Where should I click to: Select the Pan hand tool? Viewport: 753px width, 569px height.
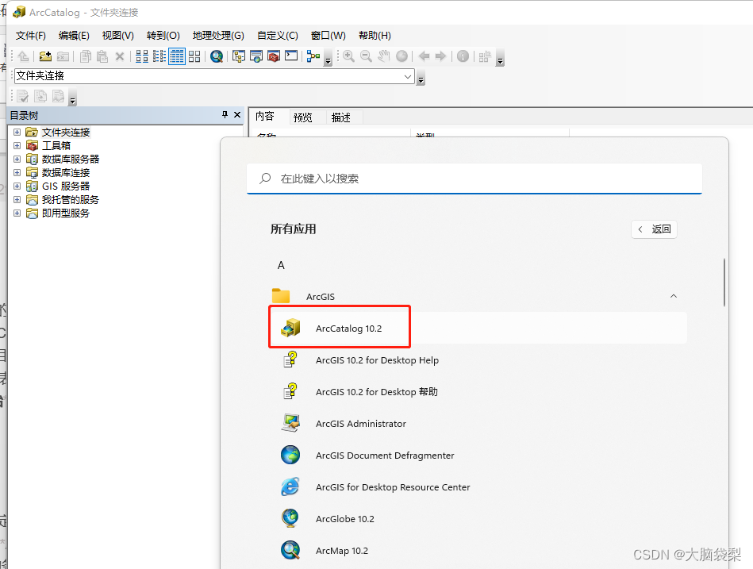coord(383,56)
